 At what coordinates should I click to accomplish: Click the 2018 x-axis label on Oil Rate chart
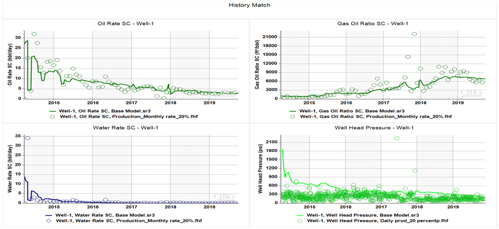click(x=170, y=103)
